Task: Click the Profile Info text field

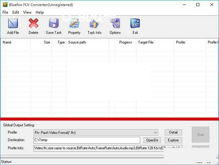Action: tap(108, 148)
